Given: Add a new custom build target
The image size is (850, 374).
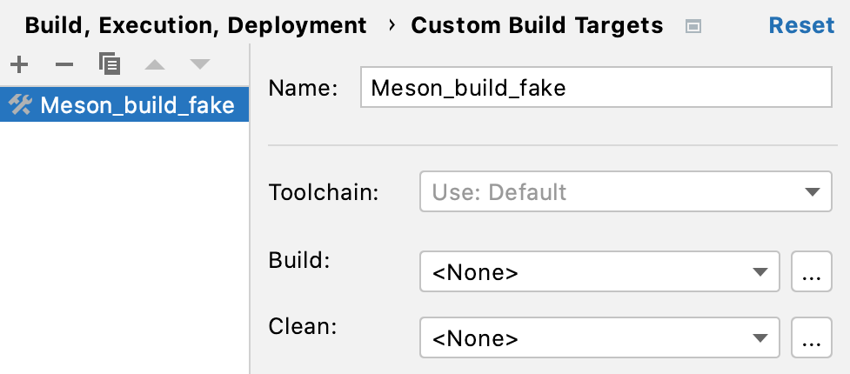Looking at the screenshot, I should pos(19,63).
